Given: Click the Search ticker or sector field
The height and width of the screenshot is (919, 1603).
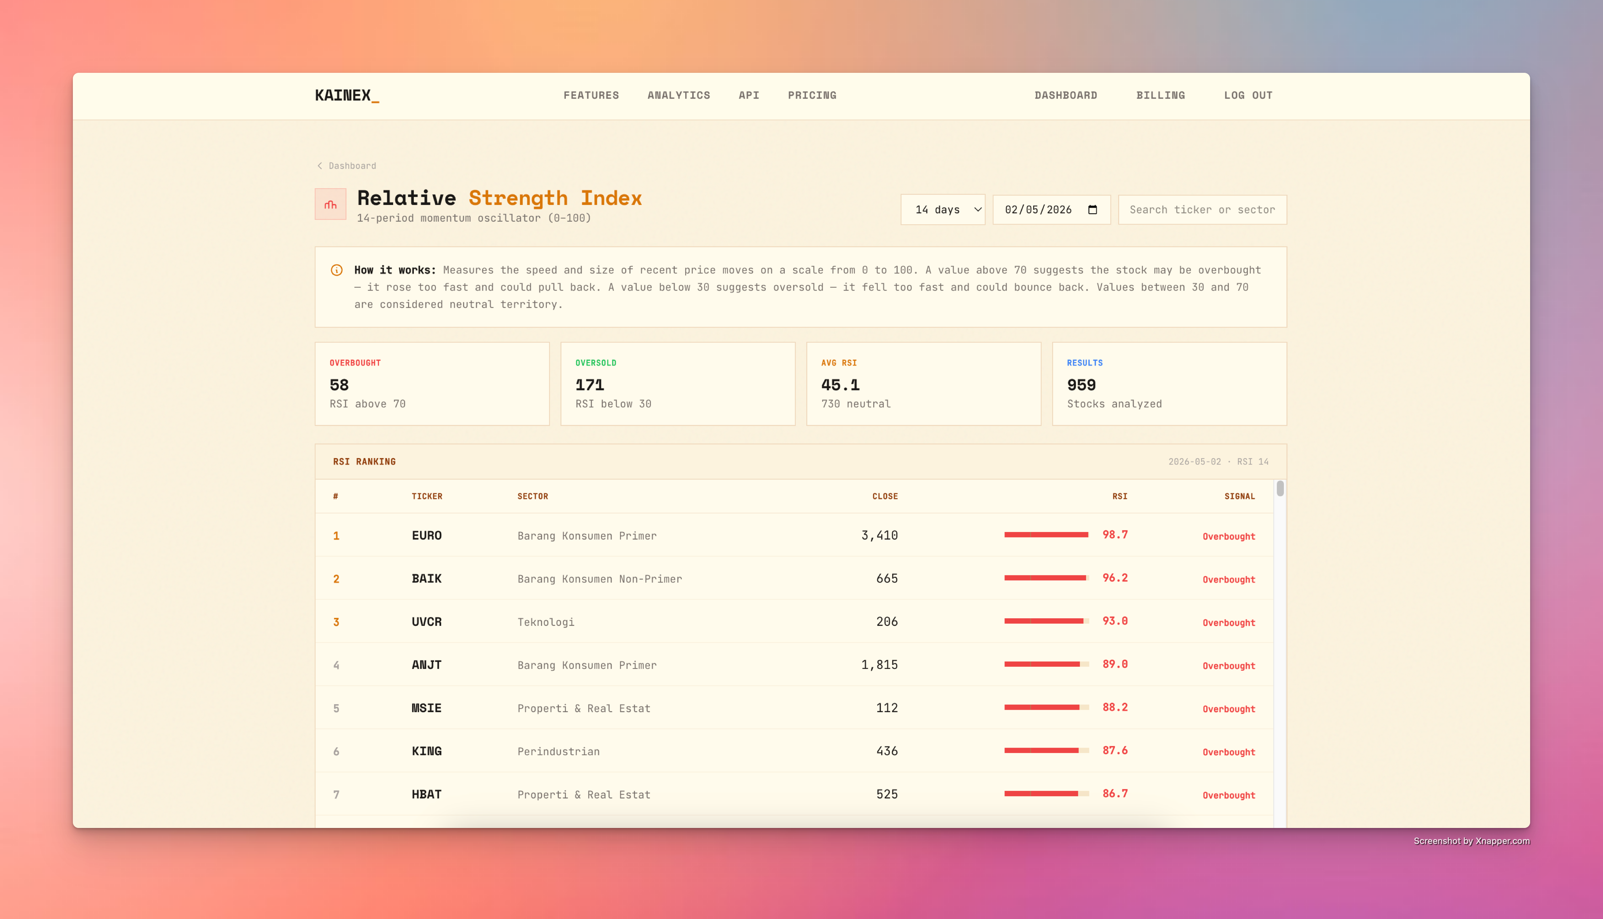Looking at the screenshot, I should coord(1202,210).
